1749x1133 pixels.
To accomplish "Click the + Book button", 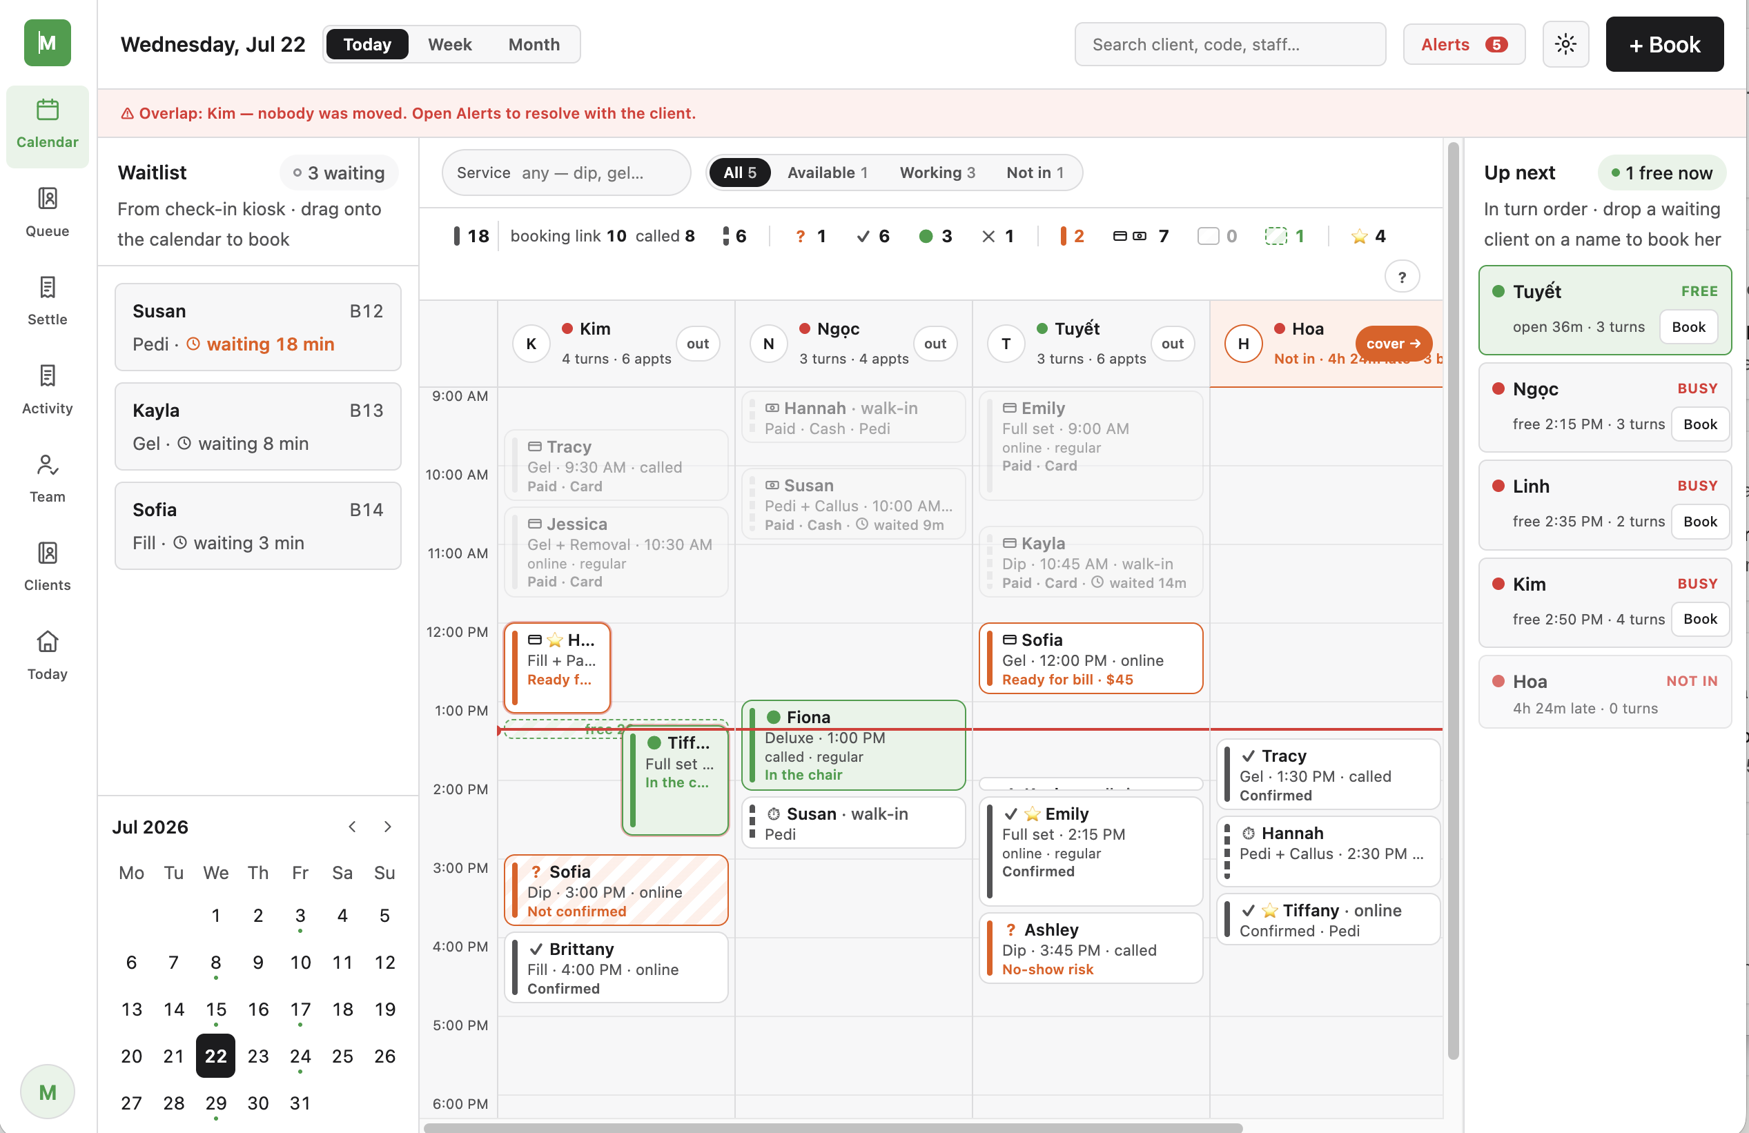I will click(1663, 44).
